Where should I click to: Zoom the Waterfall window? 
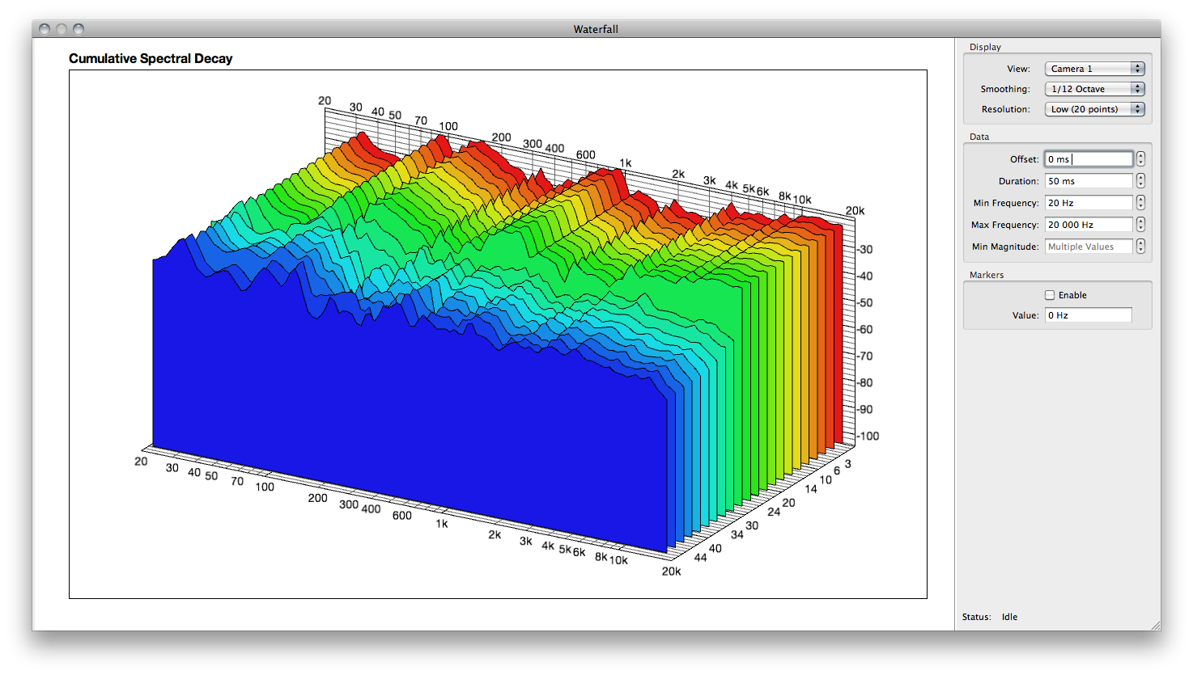pyautogui.click(x=79, y=29)
